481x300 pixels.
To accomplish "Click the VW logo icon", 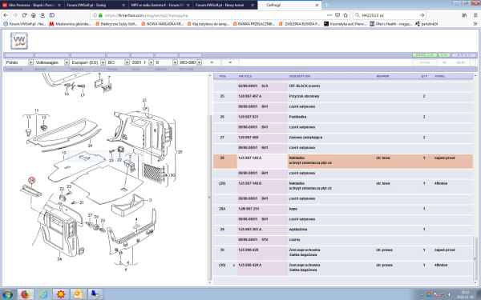I will pyautogui.click(x=19, y=41).
